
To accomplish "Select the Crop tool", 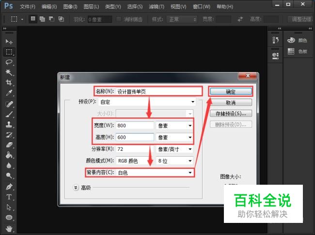I will click(x=9, y=82).
